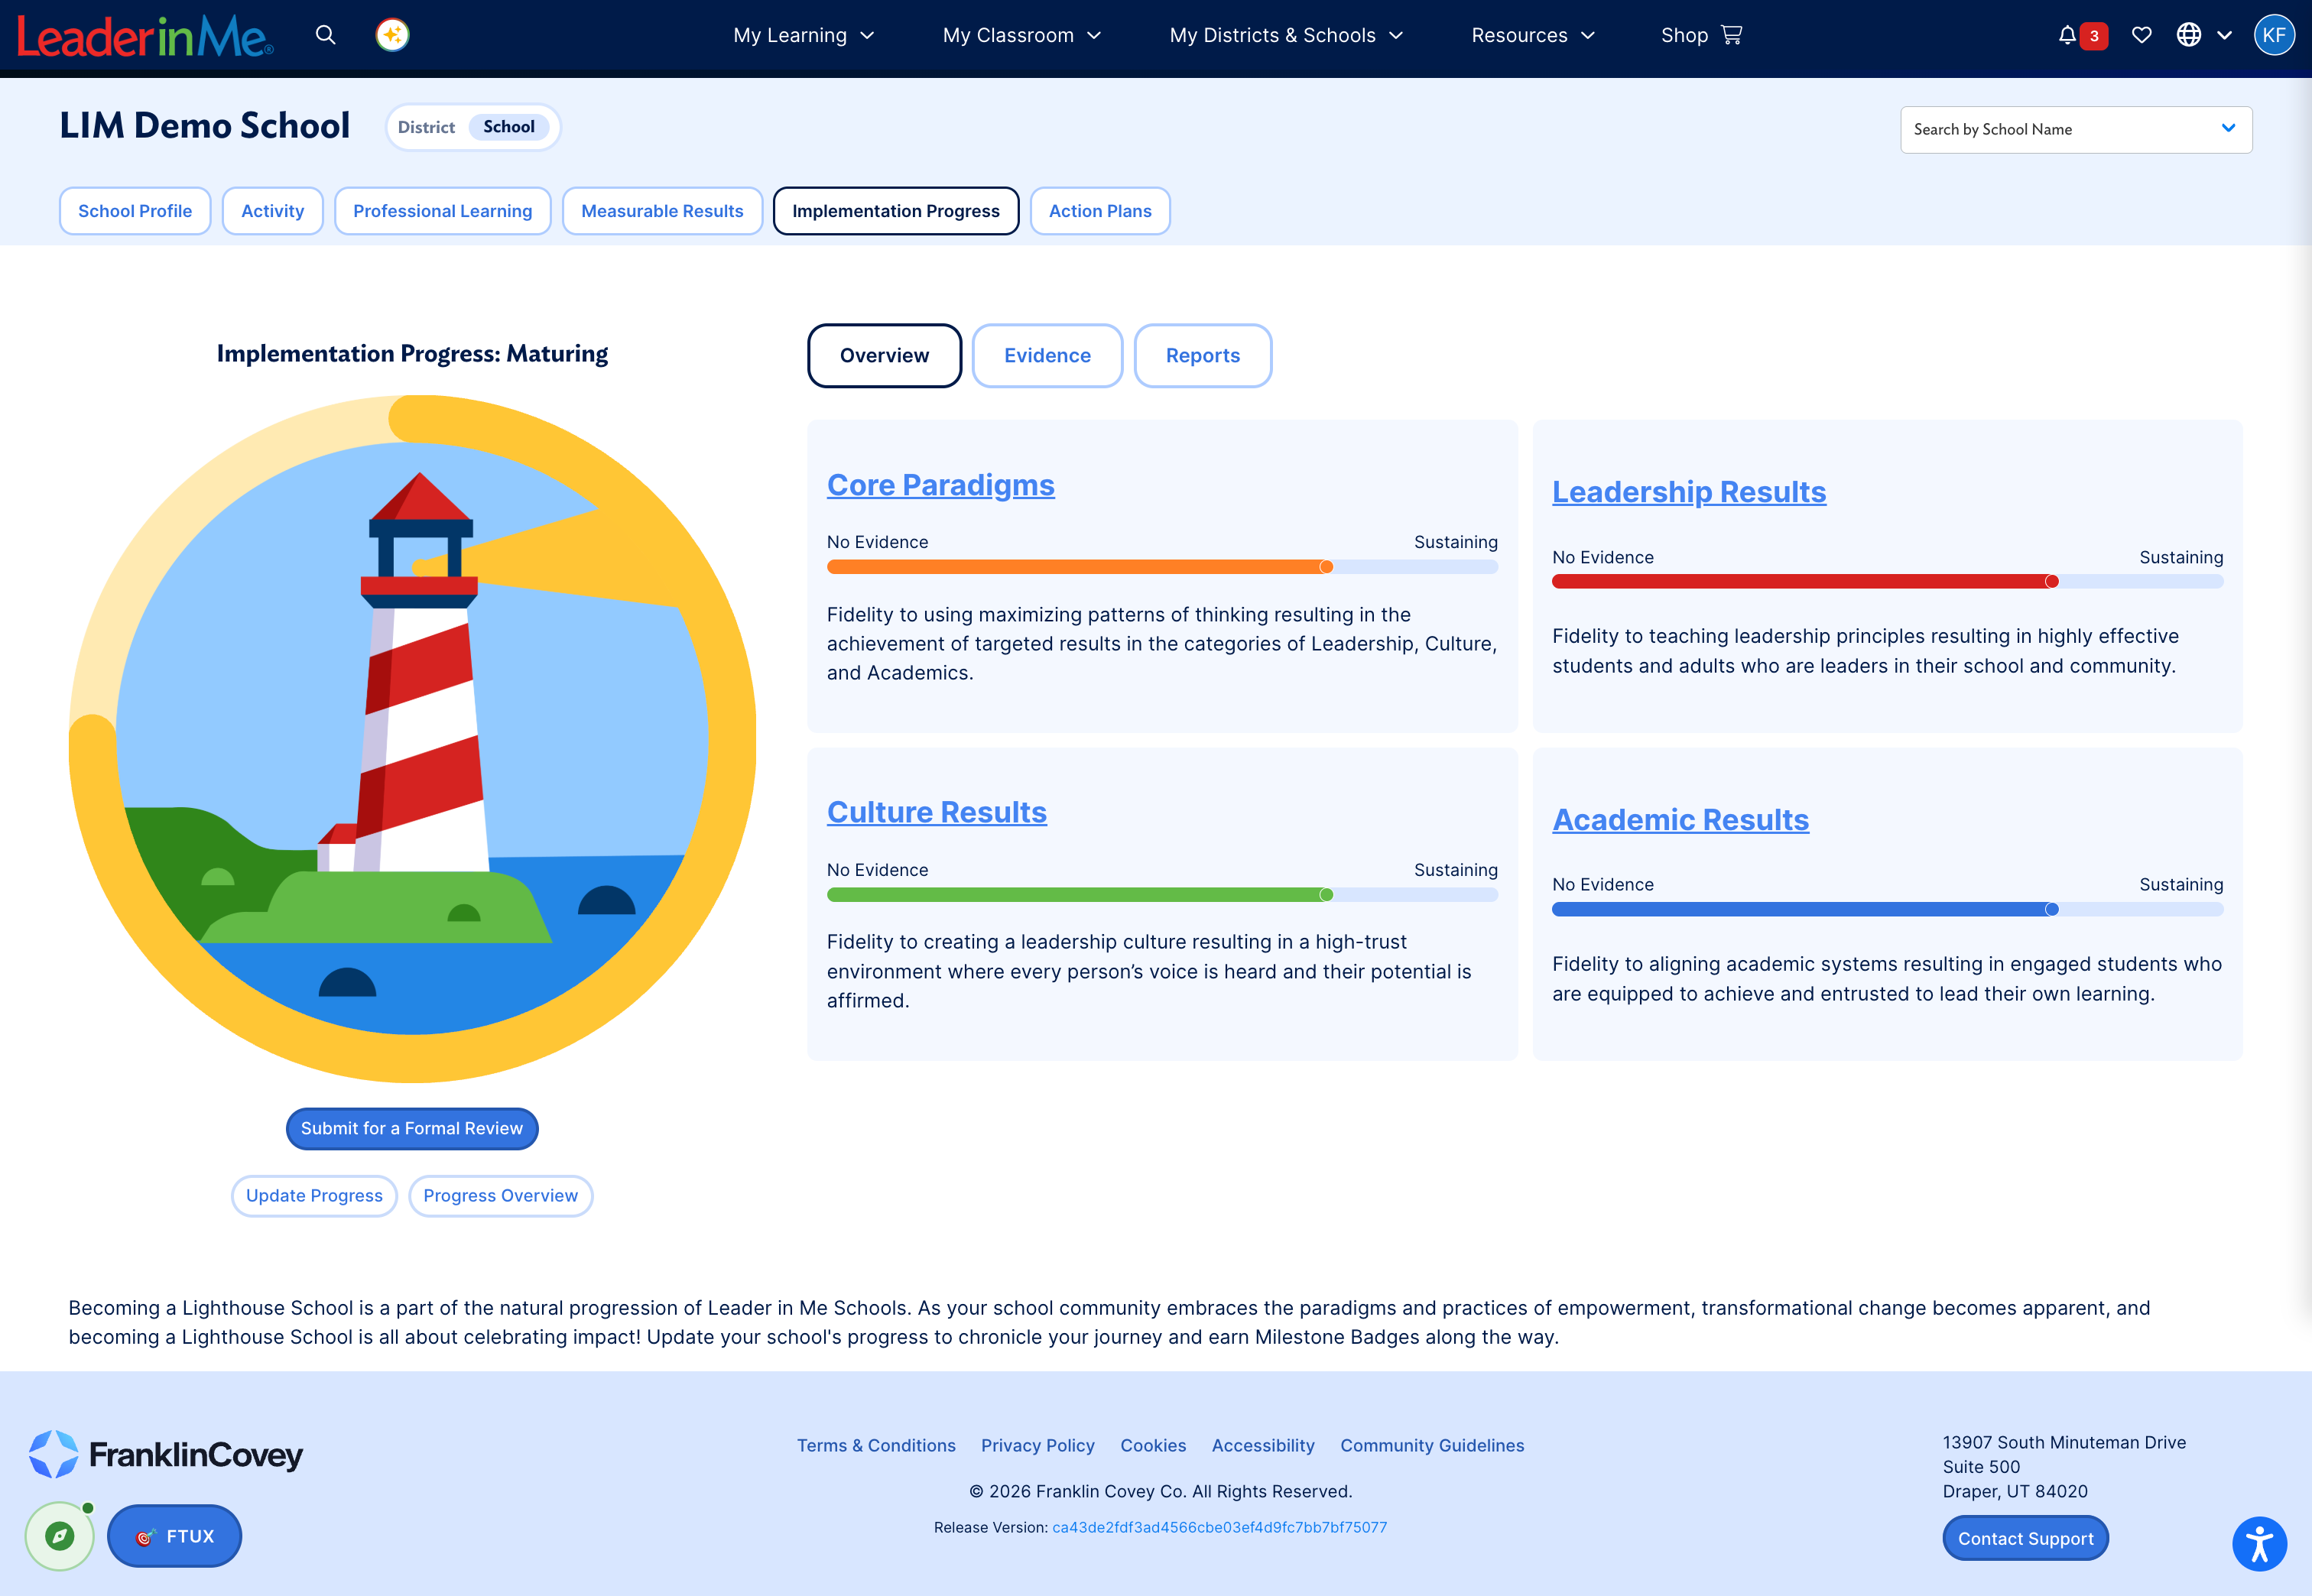Viewport: 2312px width, 1596px height.
Task: Open Search by School Name dropdown
Action: [x=2076, y=129]
